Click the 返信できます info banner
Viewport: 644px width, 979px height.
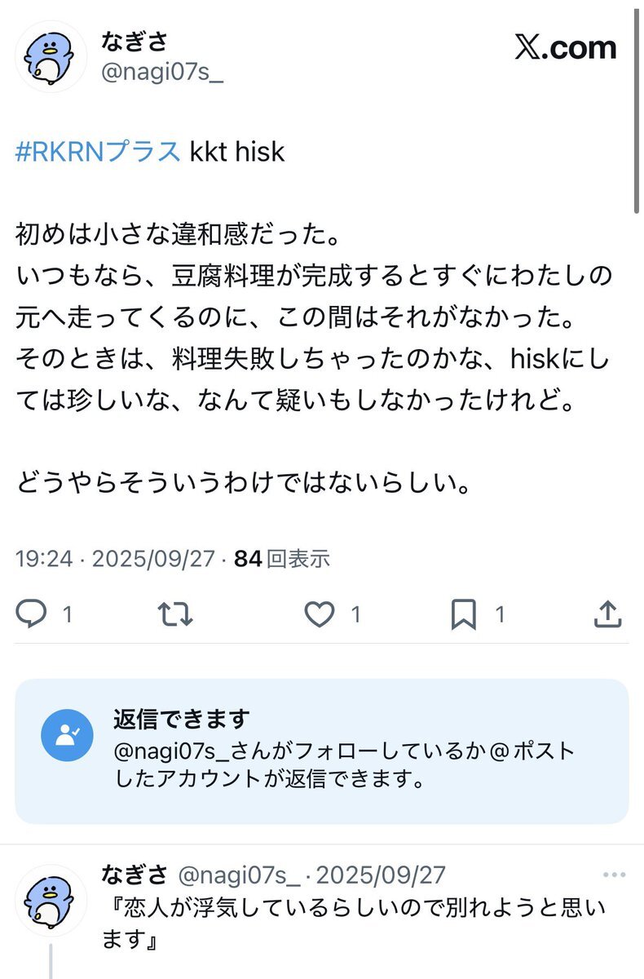(x=321, y=751)
